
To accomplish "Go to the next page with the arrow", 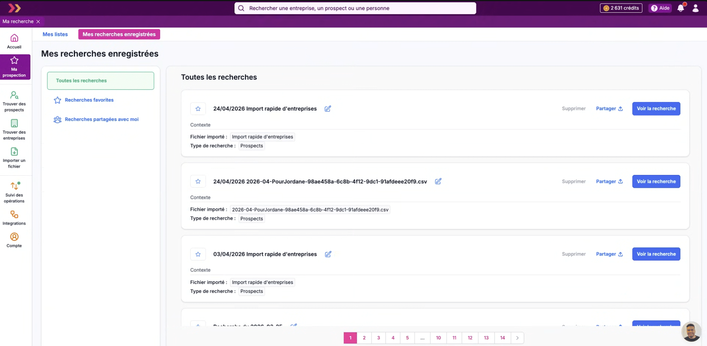I will (518, 338).
